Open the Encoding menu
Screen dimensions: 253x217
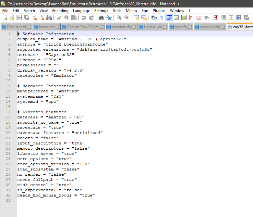point(60,11)
